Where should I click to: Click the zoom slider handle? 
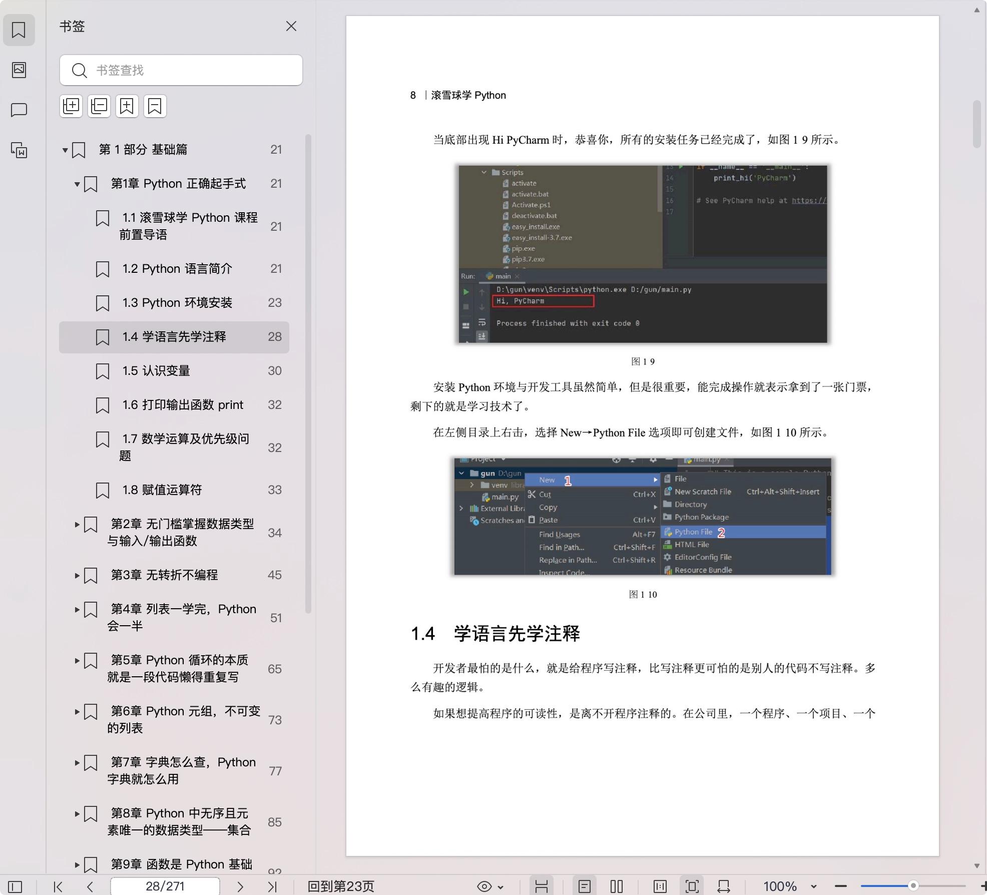(x=913, y=885)
